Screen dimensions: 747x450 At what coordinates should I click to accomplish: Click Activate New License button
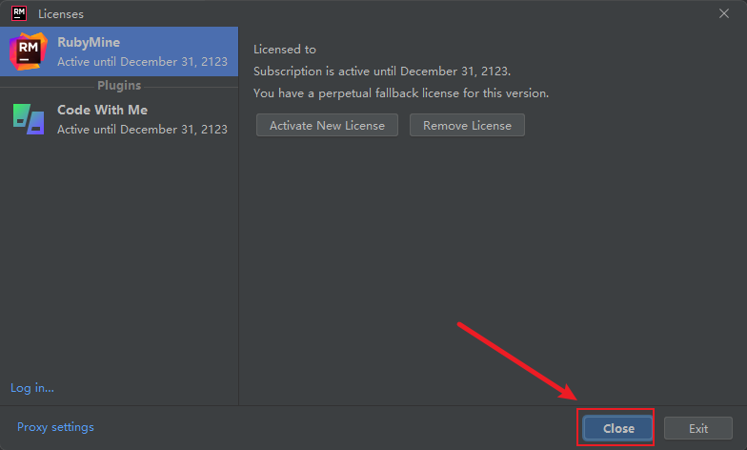327,125
